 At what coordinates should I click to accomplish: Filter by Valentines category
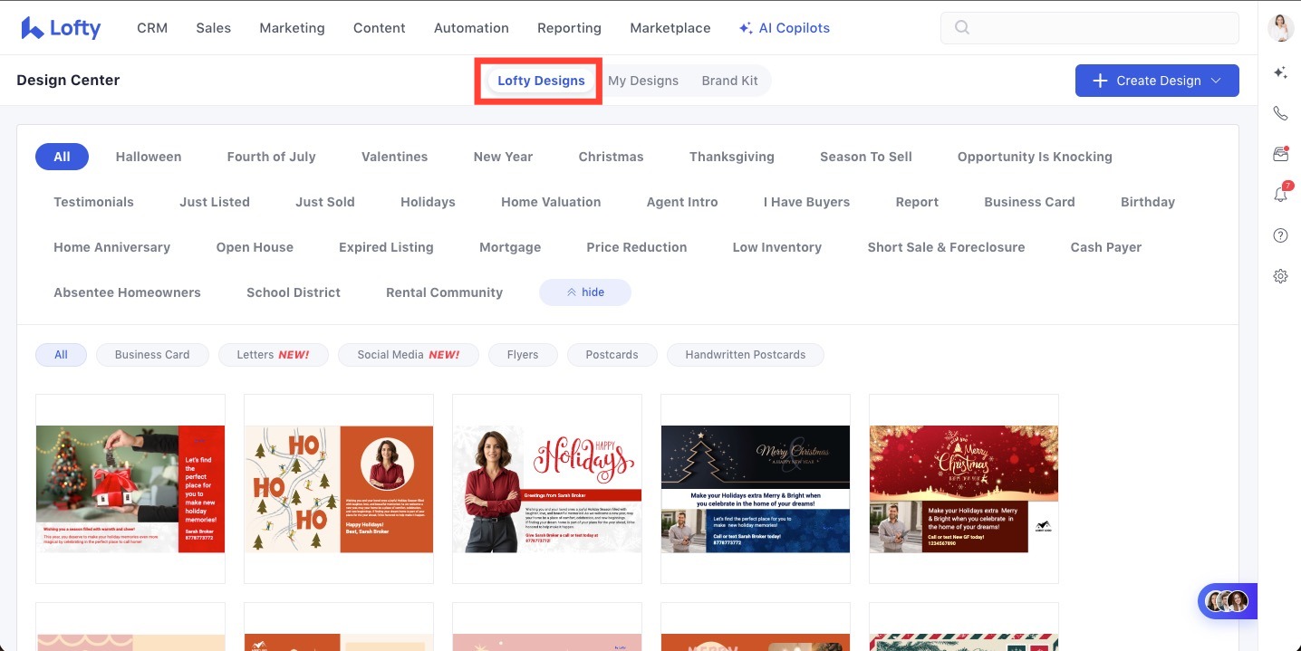[x=394, y=157]
